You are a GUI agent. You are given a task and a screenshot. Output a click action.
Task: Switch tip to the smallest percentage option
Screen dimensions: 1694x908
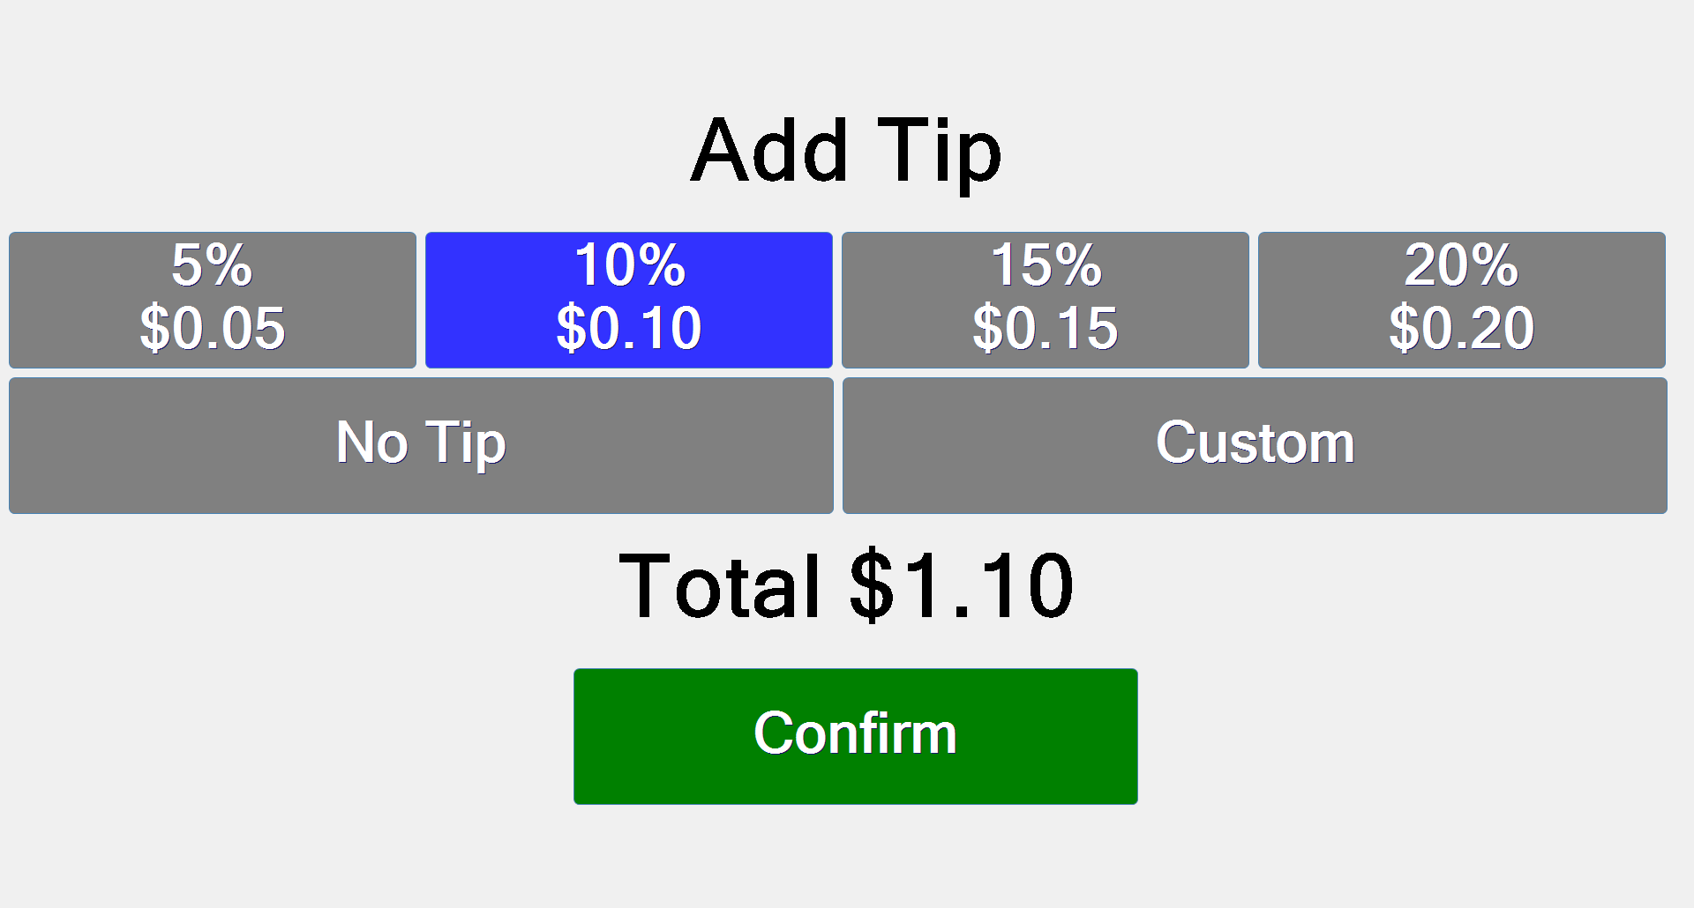[212, 300]
